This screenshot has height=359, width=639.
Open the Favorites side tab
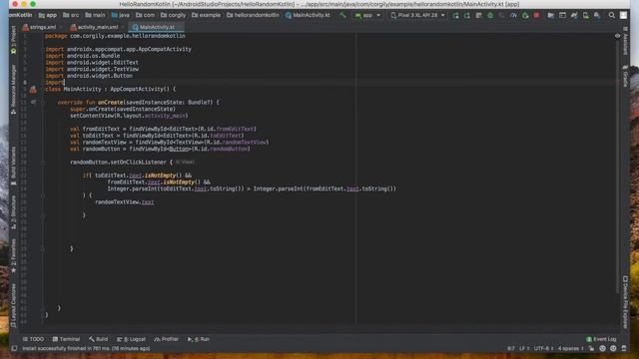(x=13, y=255)
